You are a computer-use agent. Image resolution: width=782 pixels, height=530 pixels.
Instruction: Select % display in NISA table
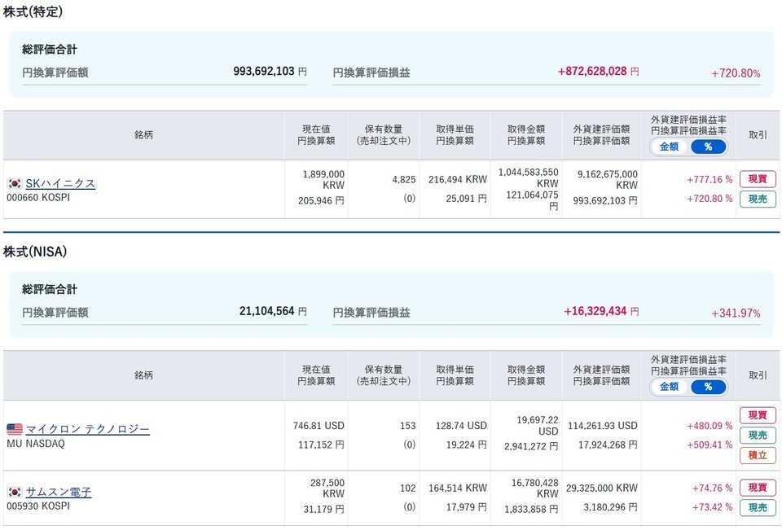coord(708,387)
